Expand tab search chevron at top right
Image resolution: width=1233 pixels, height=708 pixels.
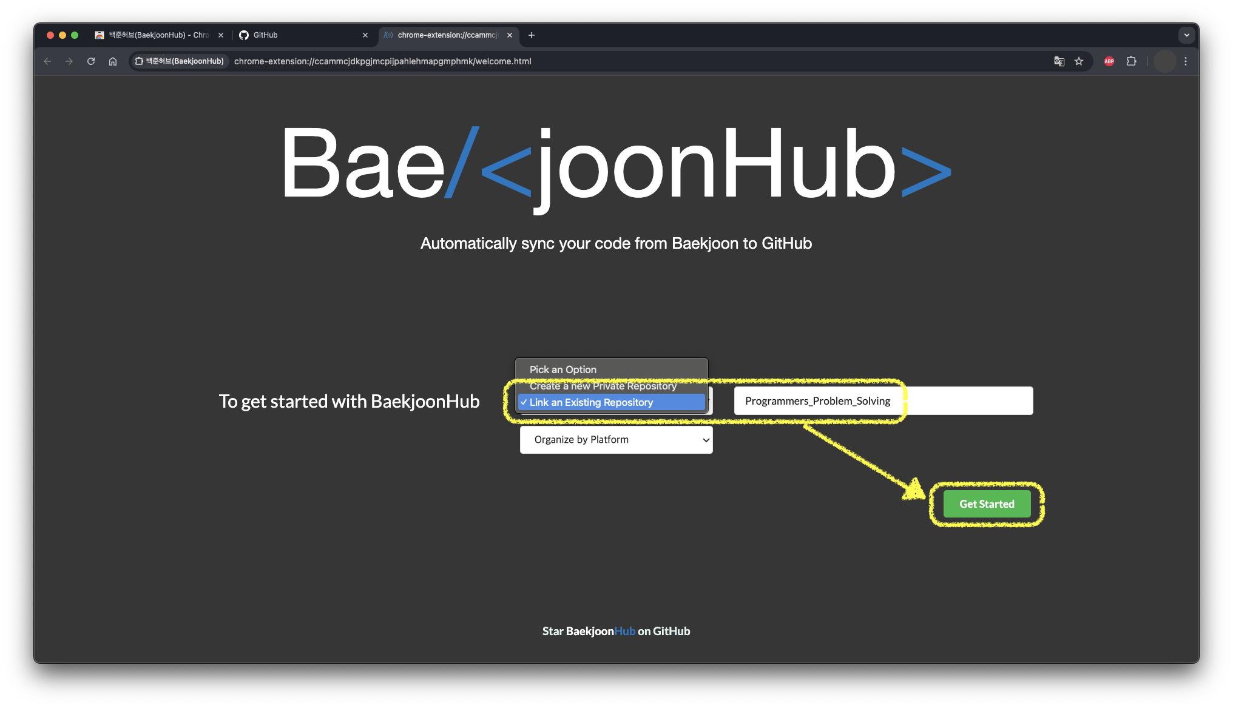[1186, 35]
